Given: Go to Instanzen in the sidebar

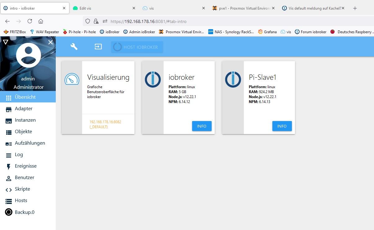Looking at the screenshot, I should click(x=28, y=120).
